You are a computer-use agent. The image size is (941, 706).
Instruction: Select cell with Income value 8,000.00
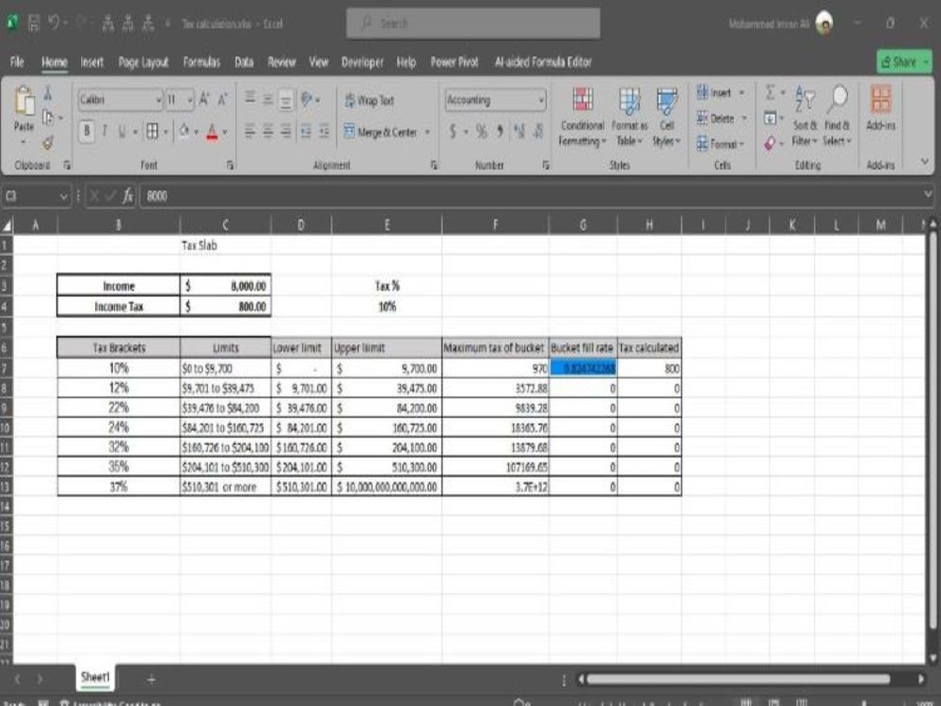coord(225,286)
